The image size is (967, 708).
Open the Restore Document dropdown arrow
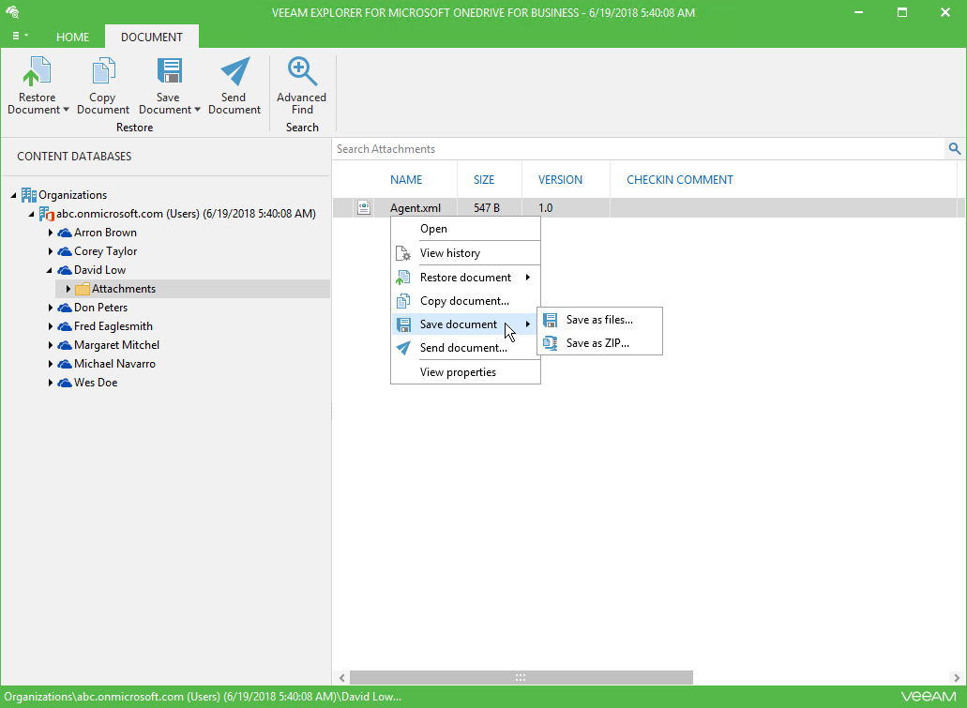click(x=66, y=110)
